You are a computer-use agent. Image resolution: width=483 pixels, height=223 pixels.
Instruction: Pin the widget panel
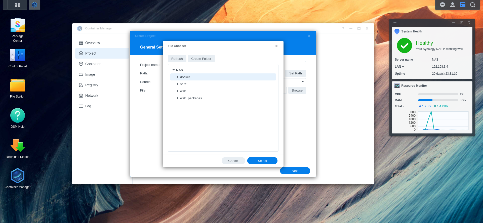(461, 22)
